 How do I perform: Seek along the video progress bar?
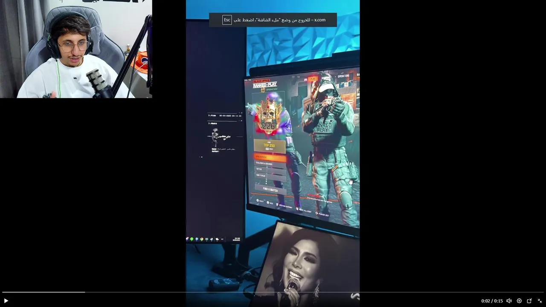(x=273, y=292)
